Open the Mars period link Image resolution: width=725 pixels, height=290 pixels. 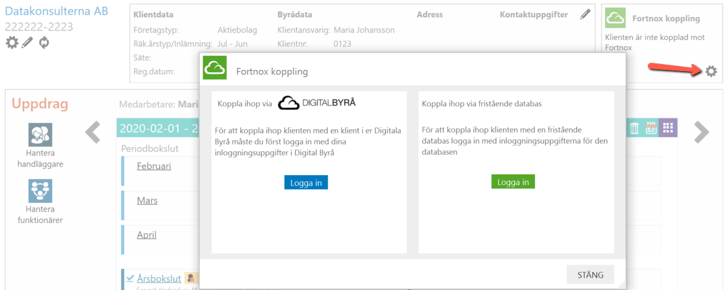click(147, 200)
